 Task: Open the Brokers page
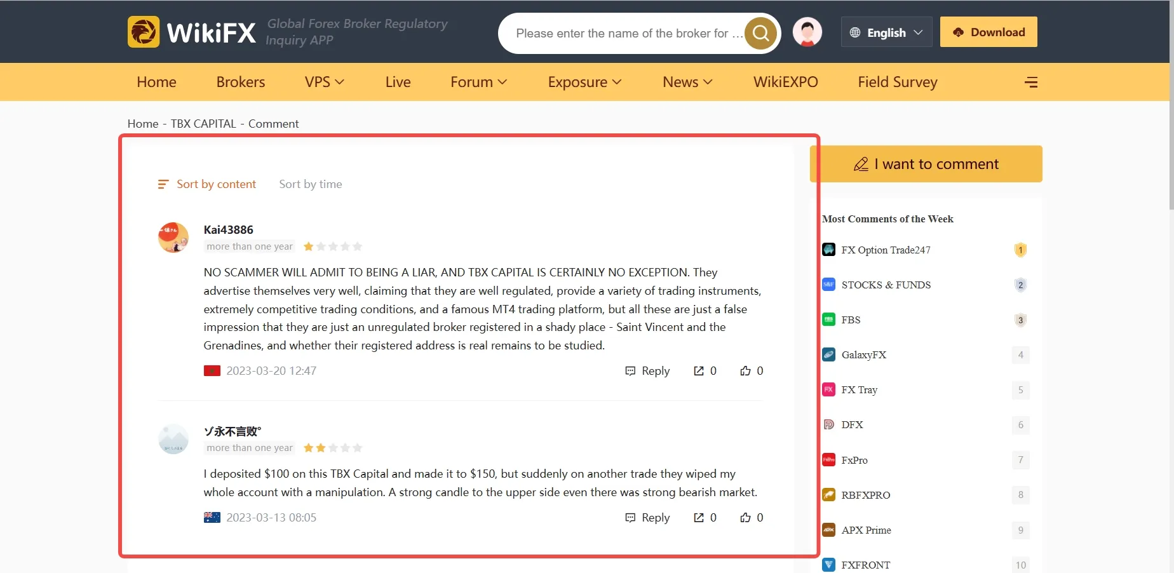click(x=241, y=82)
